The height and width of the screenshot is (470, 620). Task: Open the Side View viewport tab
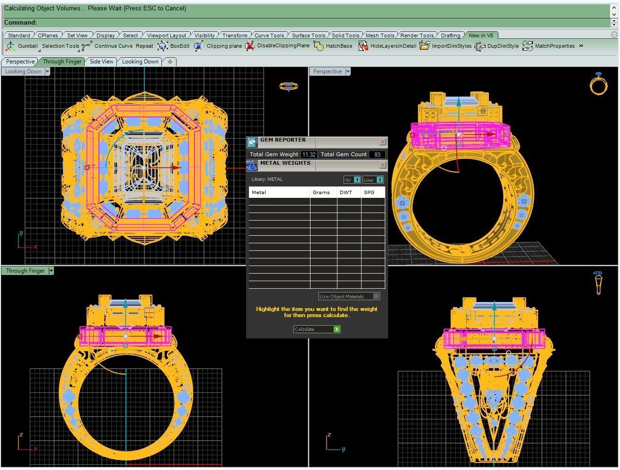point(102,62)
